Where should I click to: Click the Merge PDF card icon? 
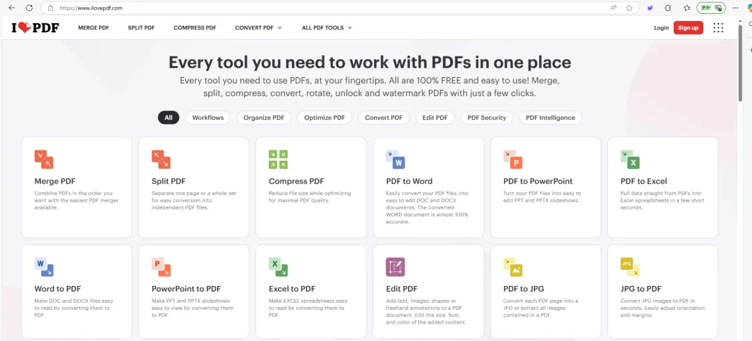[44, 159]
